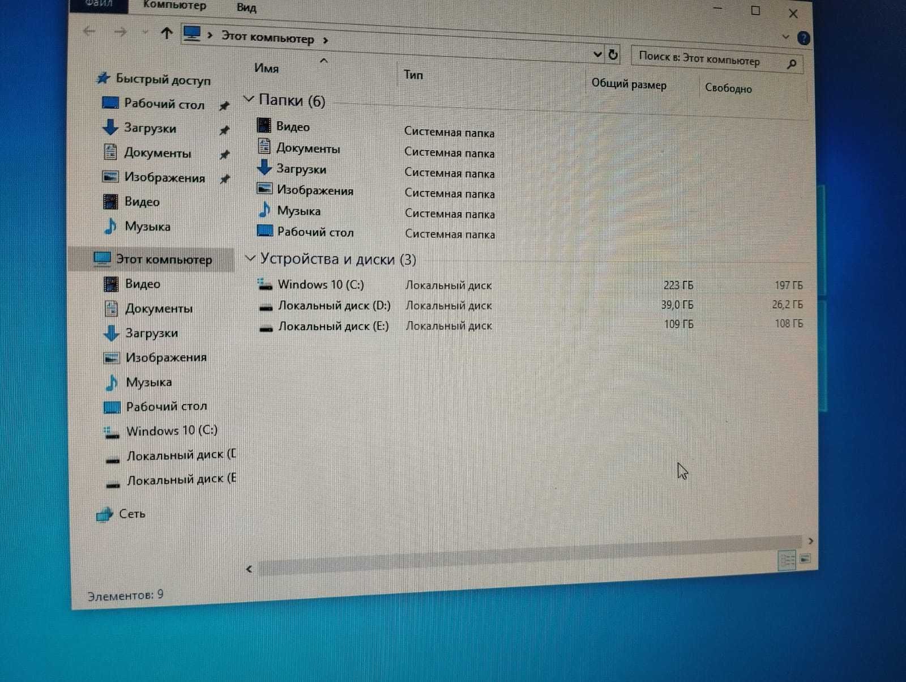The height and width of the screenshot is (682, 906).
Task: Click the horizontal scrollbar left arrow
Action: (249, 569)
